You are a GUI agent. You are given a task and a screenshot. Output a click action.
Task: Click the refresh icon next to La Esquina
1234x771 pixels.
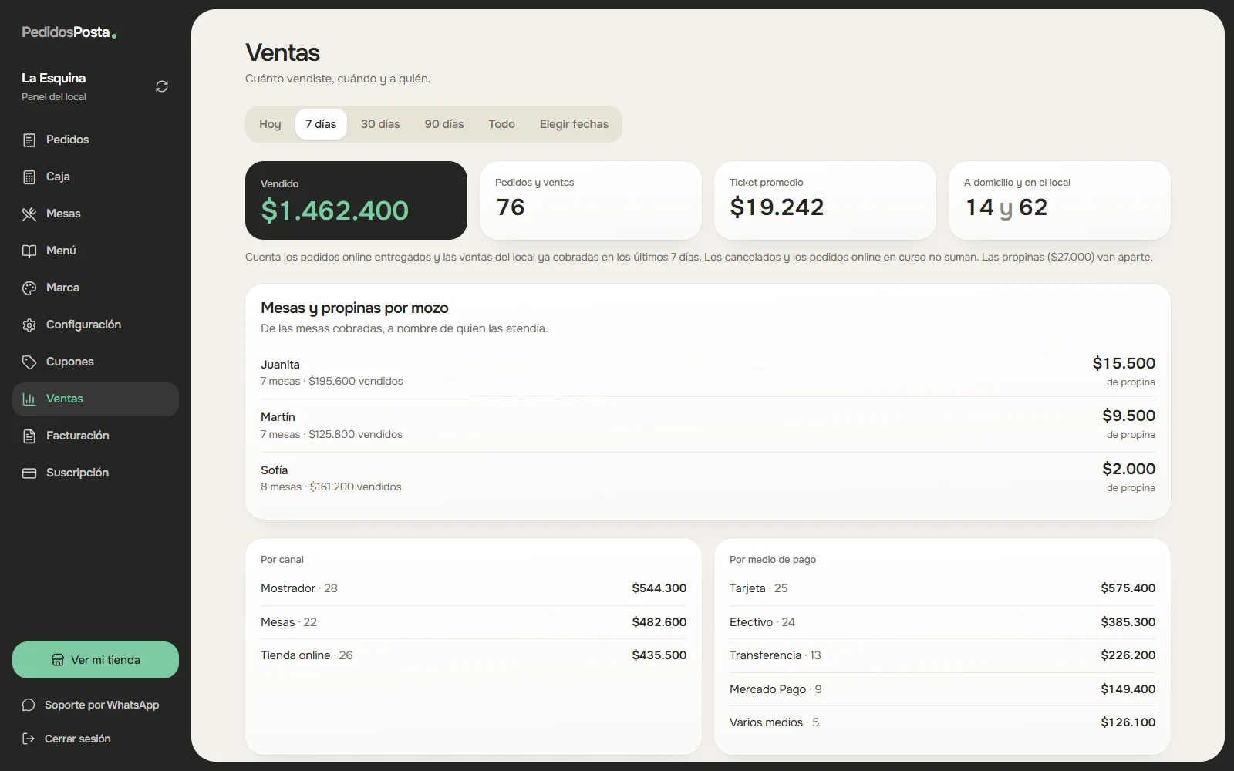tap(162, 86)
